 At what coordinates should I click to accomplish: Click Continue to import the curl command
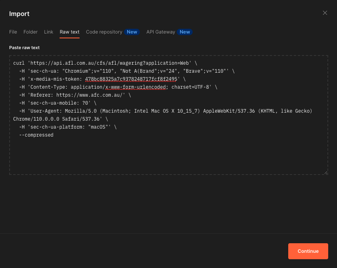308,251
